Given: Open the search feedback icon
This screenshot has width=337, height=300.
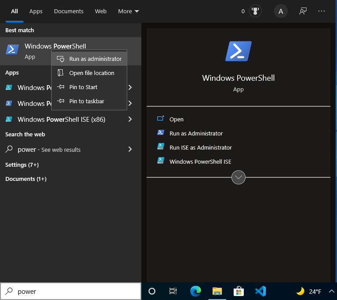Looking at the screenshot, I should pyautogui.click(x=303, y=11).
